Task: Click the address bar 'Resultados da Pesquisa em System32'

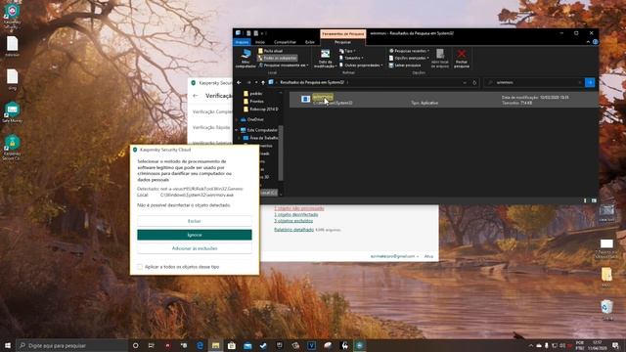Action: (x=312, y=82)
